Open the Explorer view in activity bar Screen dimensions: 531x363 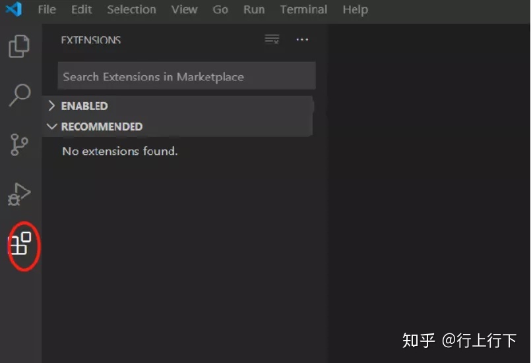point(19,46)
